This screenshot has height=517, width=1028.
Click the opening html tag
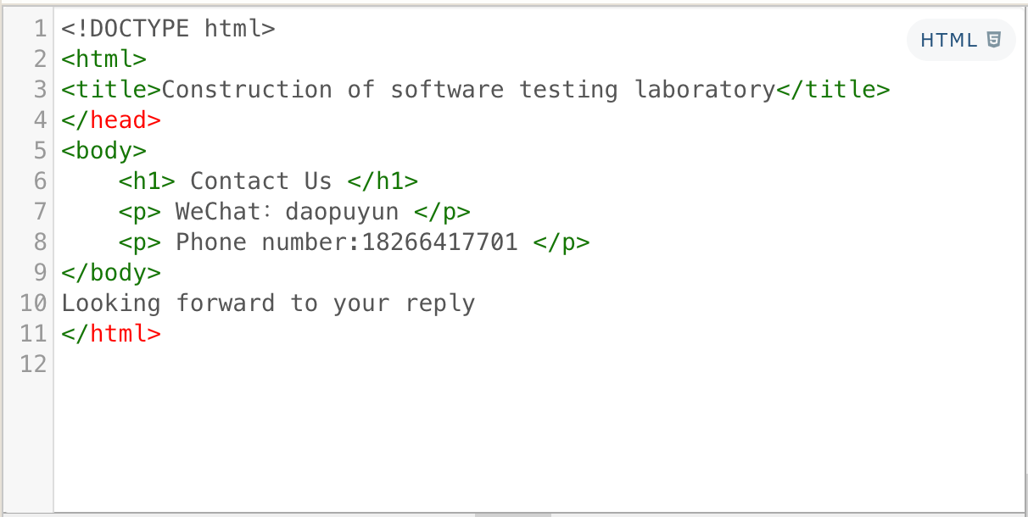coord(103,59)
